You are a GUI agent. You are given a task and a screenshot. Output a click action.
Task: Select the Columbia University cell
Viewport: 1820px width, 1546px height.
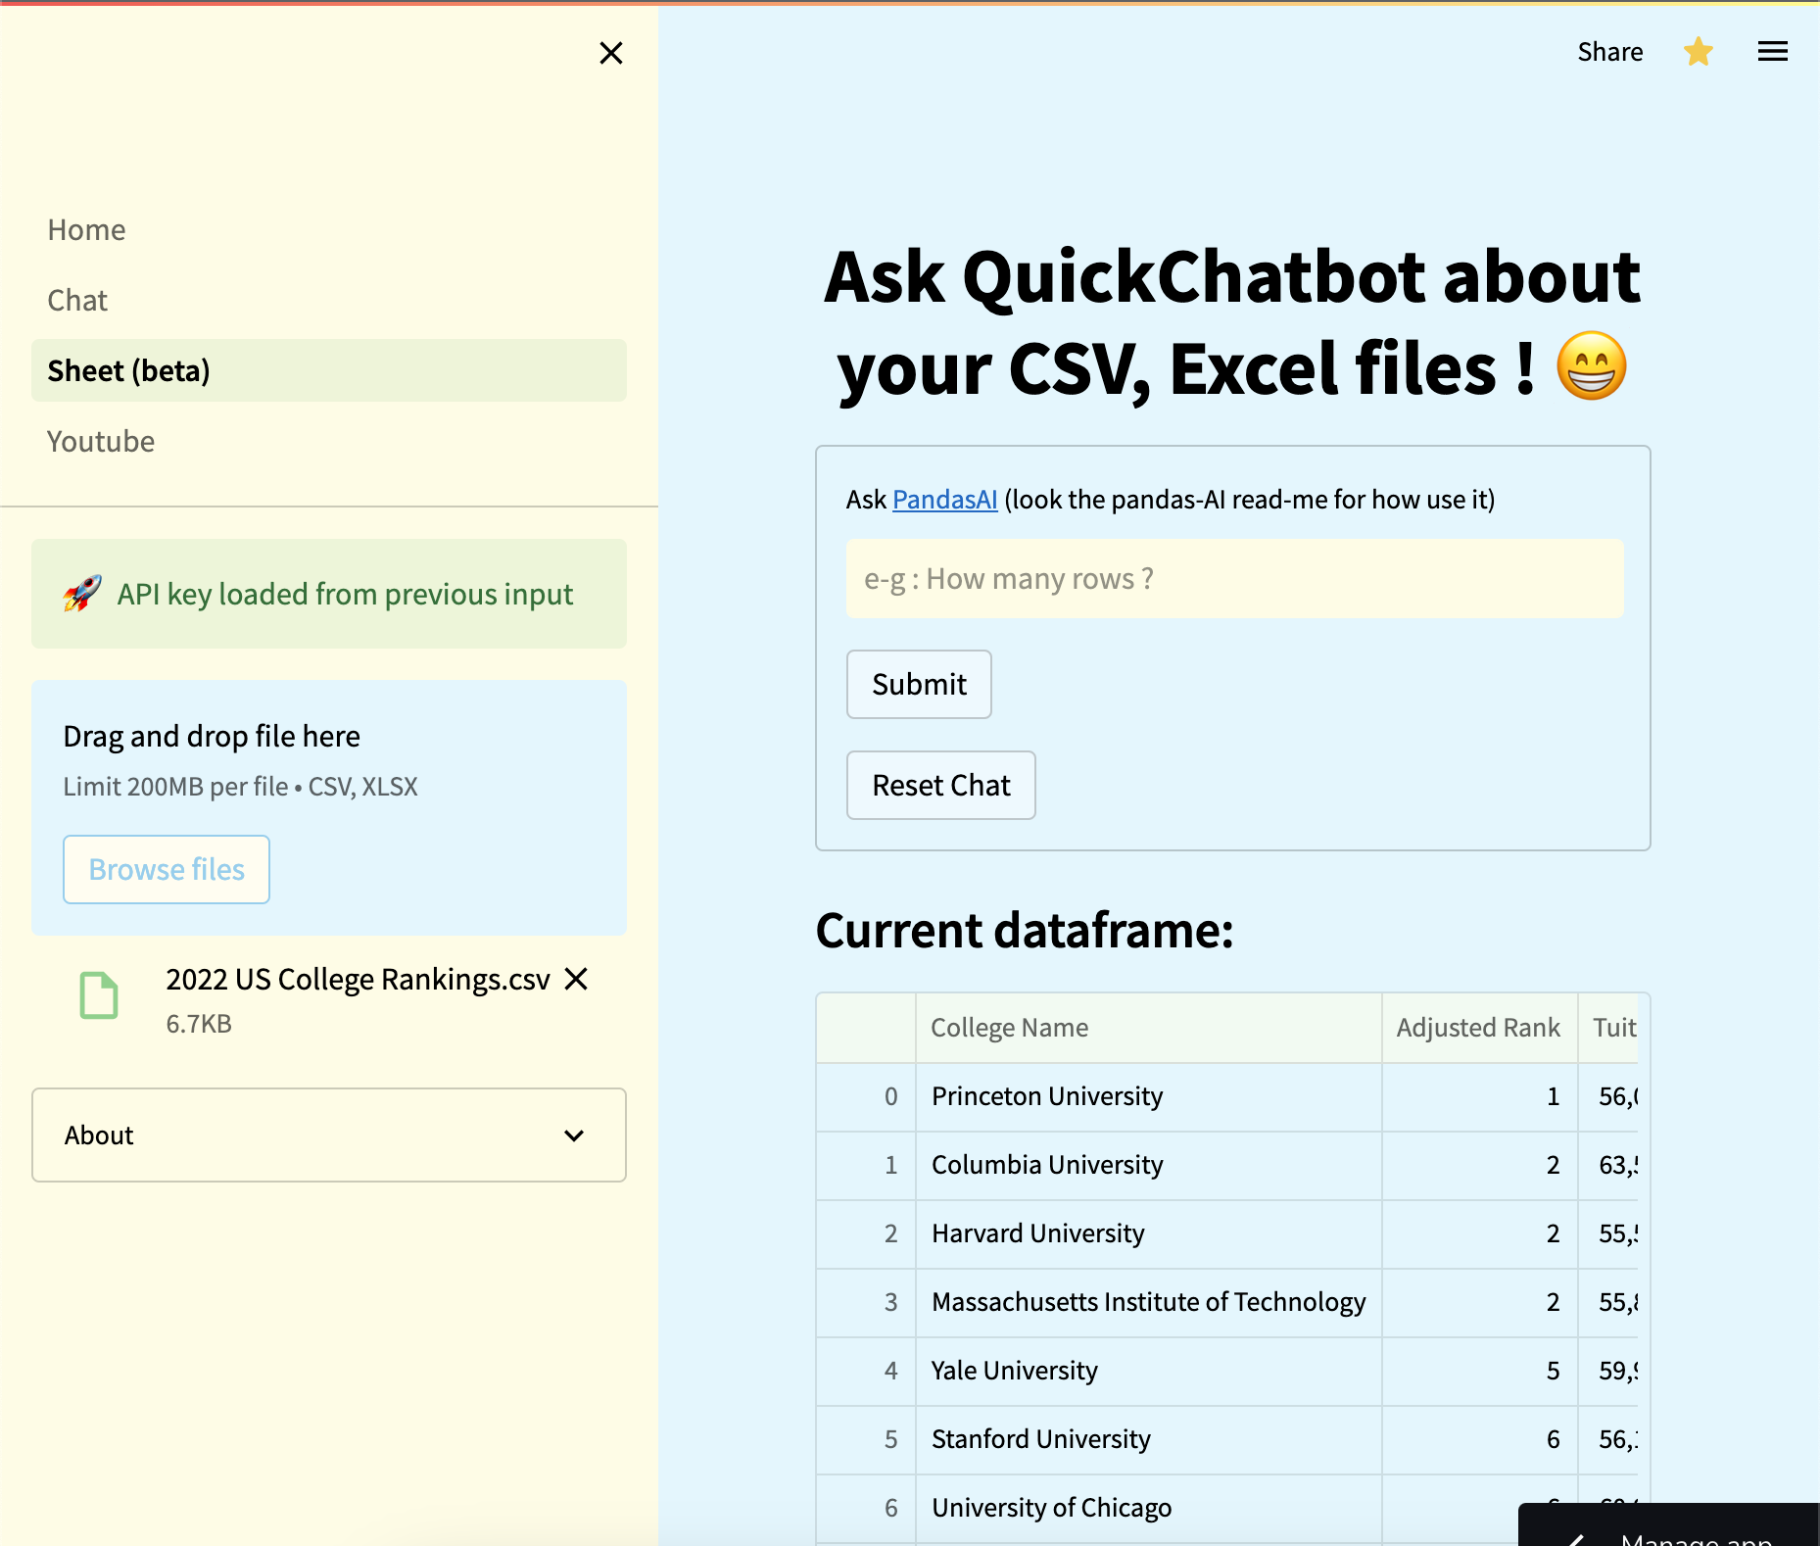pyautogui.click(x=1149, y=1166)
